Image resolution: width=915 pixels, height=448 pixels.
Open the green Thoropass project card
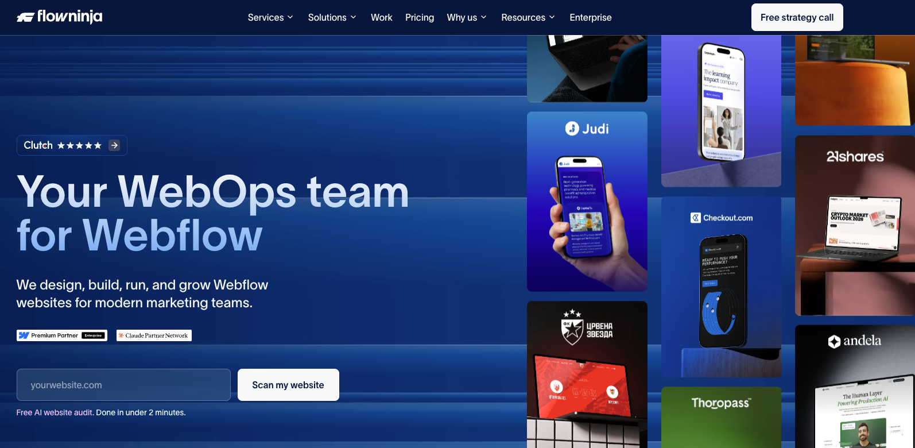[x=721, y=418]
